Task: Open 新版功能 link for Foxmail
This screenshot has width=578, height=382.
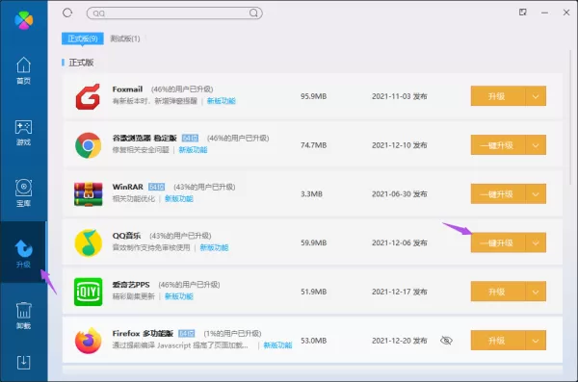Action: [222, 101]
